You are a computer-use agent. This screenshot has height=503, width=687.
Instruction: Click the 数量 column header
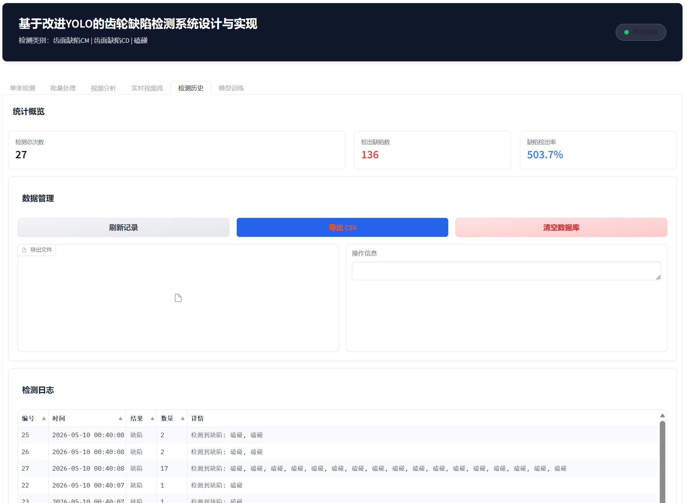pyautogui.click(x=172, y=419)
